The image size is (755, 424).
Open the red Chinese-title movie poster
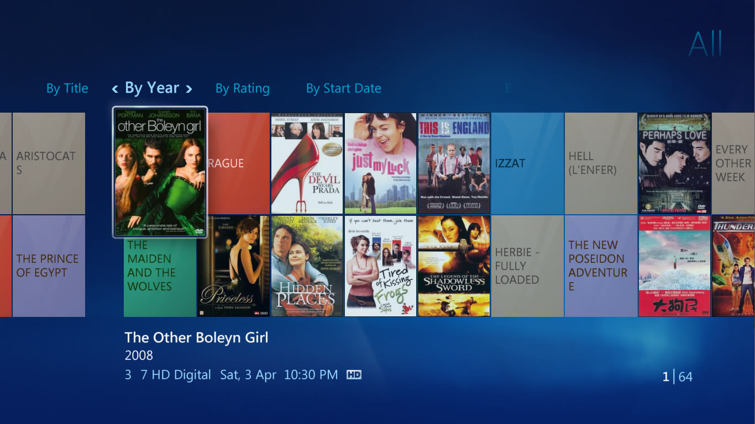click(674, 266)
